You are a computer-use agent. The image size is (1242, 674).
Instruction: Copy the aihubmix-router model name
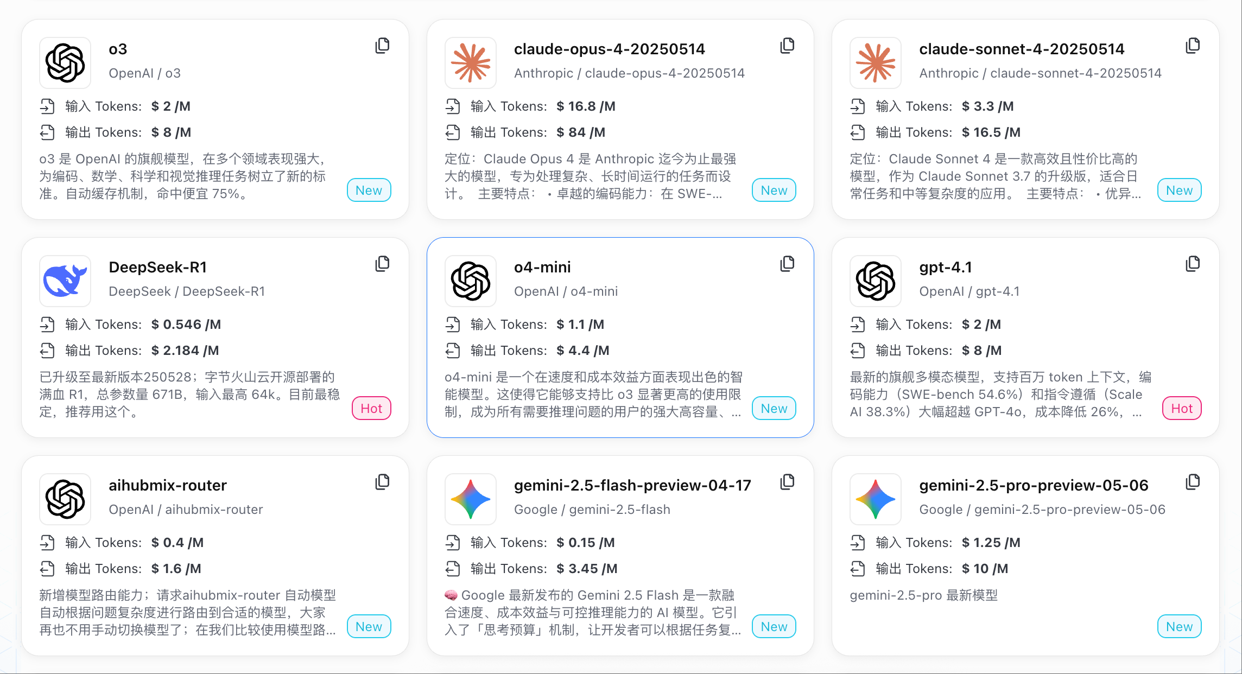pyautogui.click(x=382, y=482)
